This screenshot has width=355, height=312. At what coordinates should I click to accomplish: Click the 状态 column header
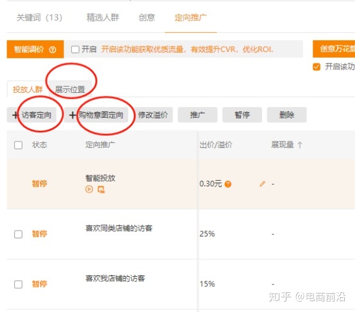pyautogui.click(x=39, y=145)
